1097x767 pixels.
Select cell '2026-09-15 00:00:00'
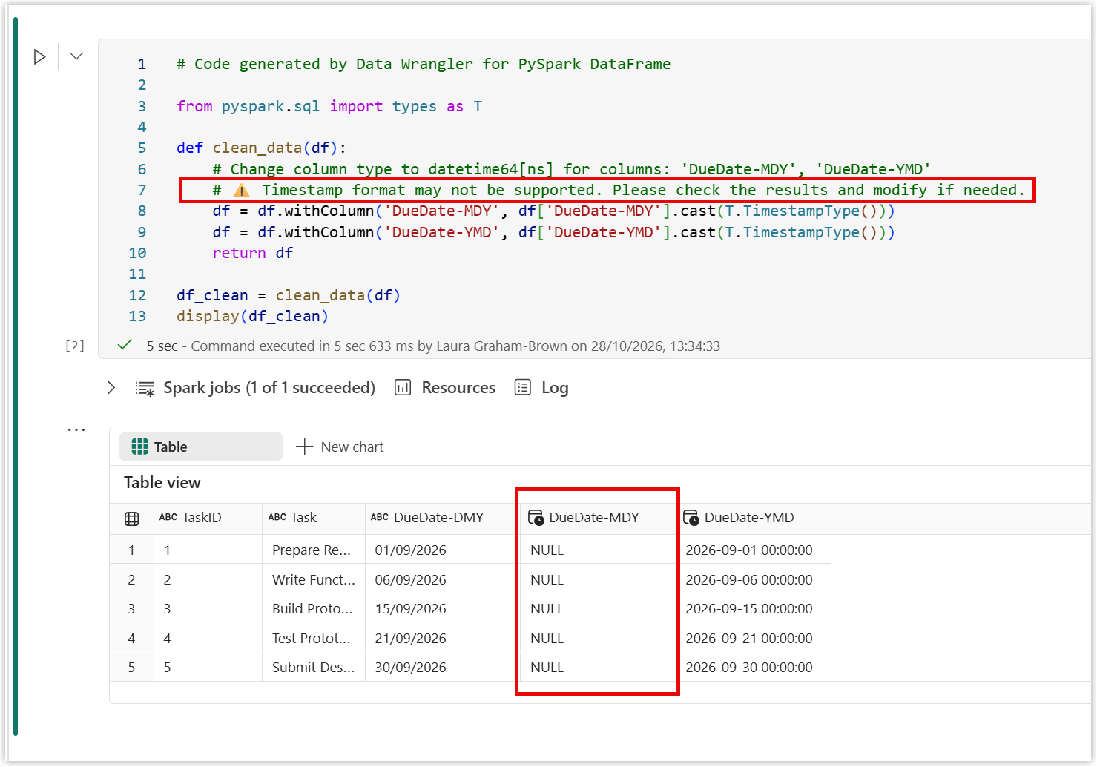(754, 608)
